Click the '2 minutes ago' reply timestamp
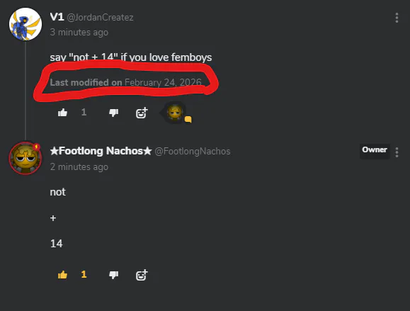 coord(79,167)
